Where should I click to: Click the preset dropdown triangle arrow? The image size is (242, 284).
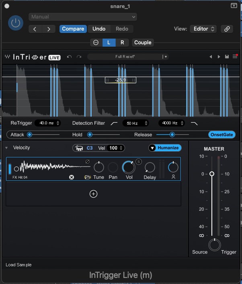point(166,57)
